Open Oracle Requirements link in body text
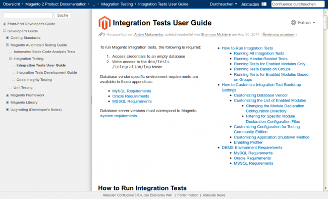The image size is (328, 199). point(131,96)
